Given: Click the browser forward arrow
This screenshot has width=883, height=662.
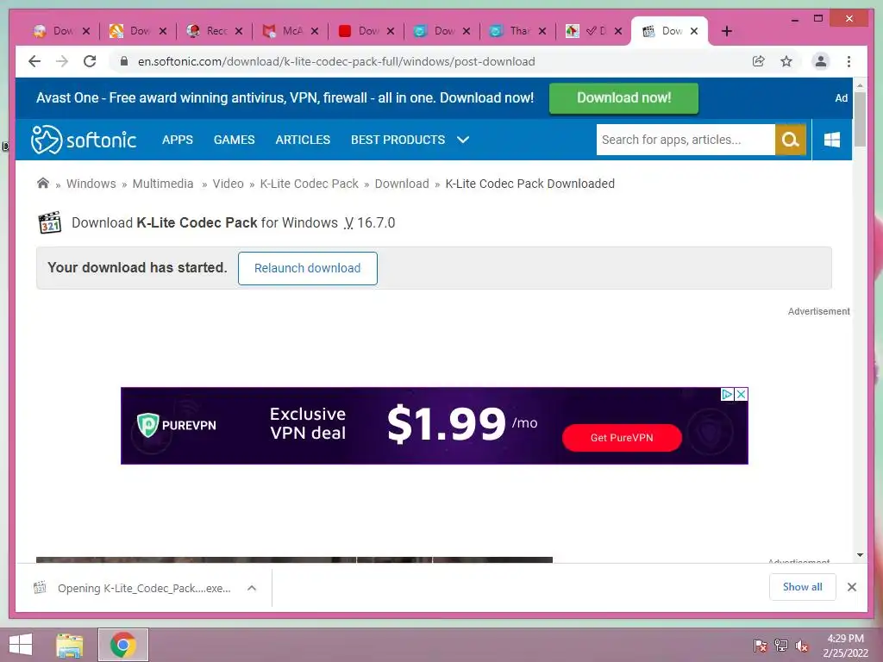Looking at the screenshot, I should point(62,61).
